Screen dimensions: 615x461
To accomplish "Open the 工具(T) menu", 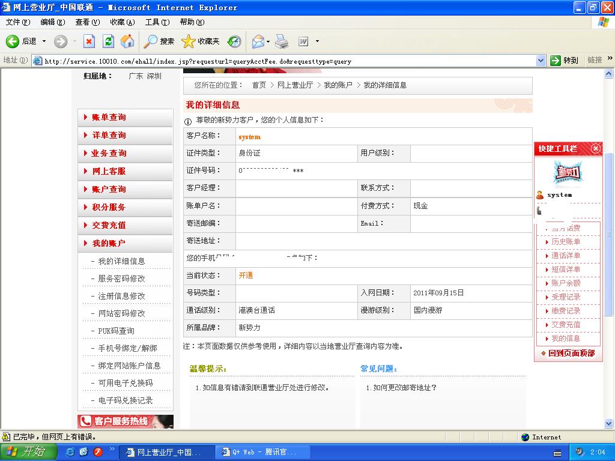I will (156, 22).
